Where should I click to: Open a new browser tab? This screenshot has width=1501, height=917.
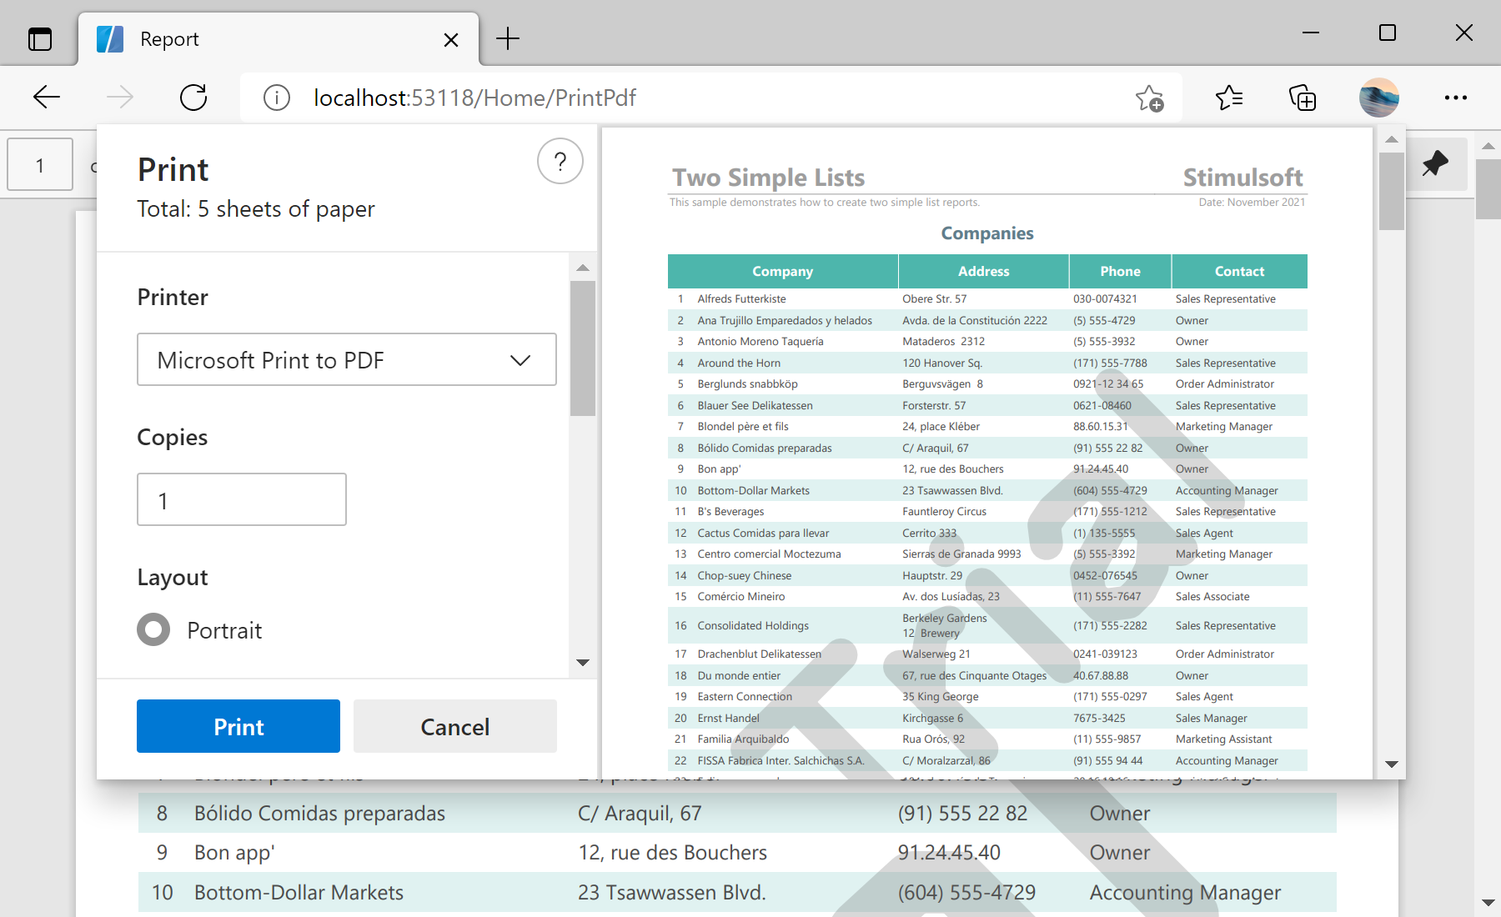[507, 38]
